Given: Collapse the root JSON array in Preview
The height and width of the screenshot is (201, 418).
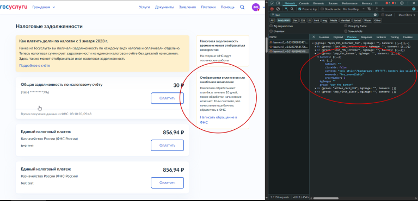Looking at the screenshot, I should (313, 43).
